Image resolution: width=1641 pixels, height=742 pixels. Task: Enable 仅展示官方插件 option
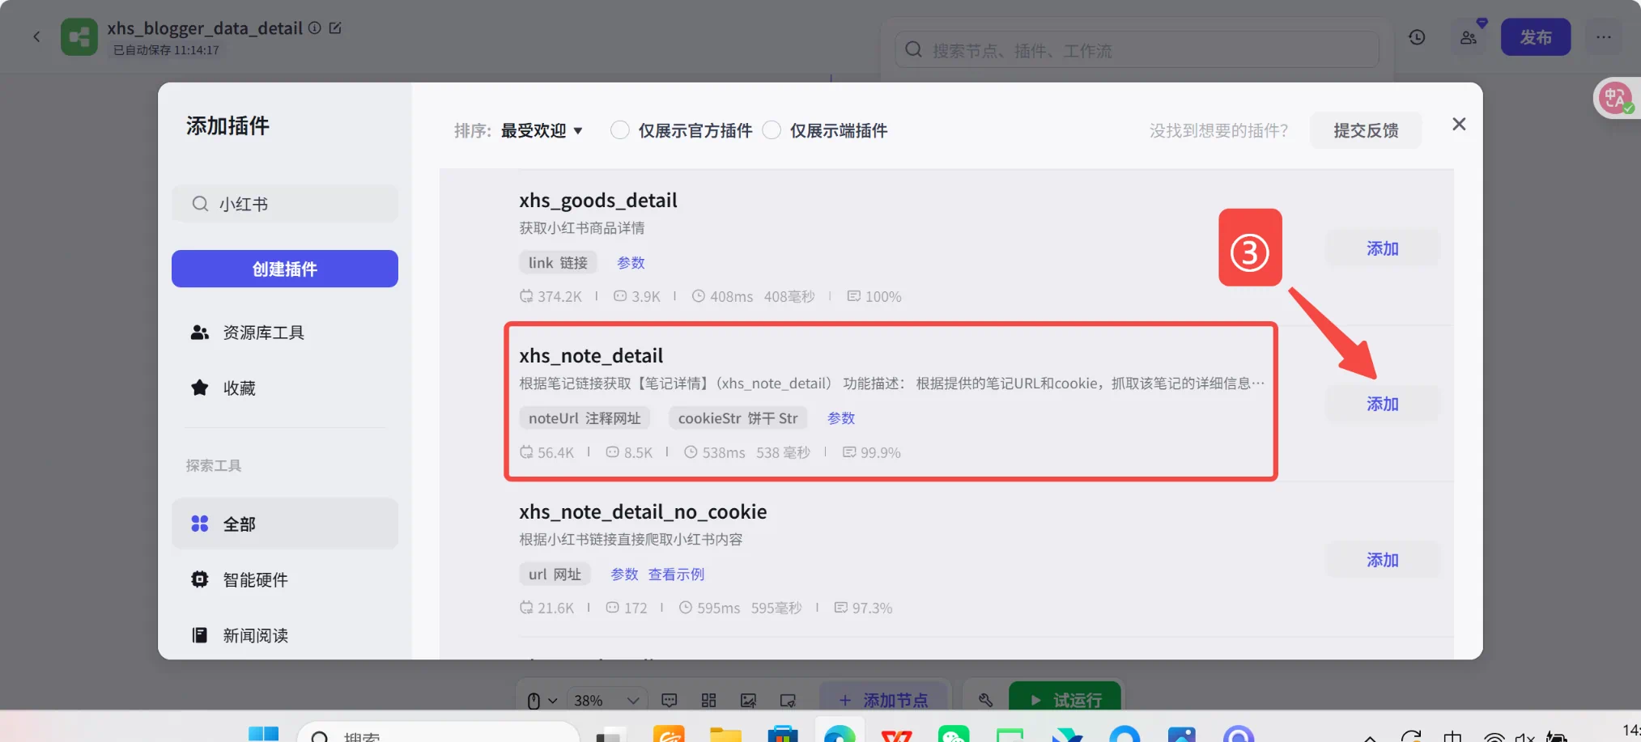619,130
